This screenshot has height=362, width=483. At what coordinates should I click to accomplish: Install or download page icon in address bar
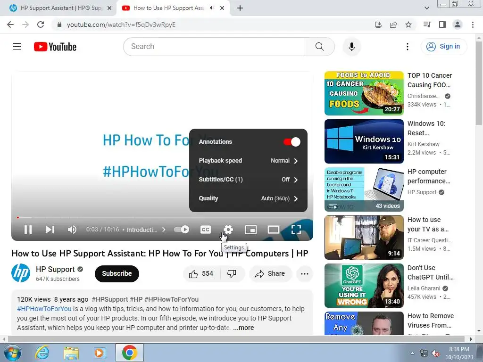pyautogui.click(x=378, y=25)
